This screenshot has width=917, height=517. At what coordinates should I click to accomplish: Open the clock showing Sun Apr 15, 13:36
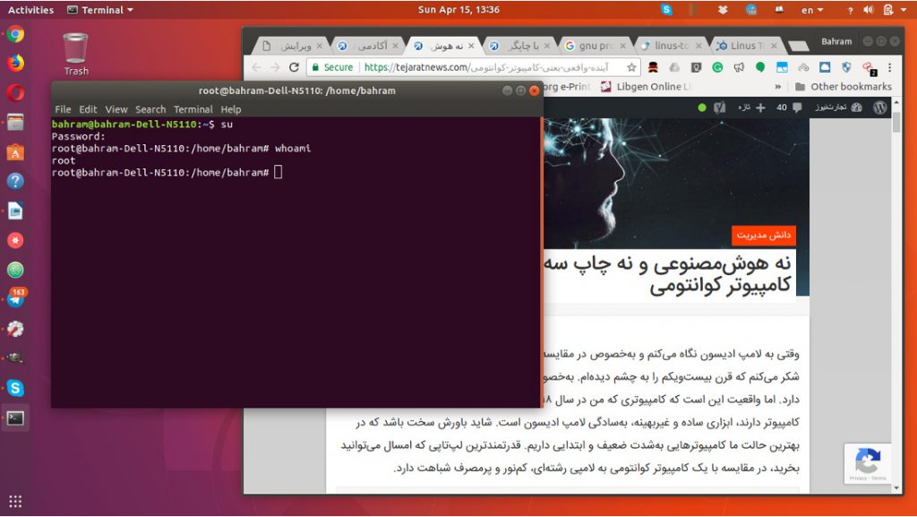(458, 9)
